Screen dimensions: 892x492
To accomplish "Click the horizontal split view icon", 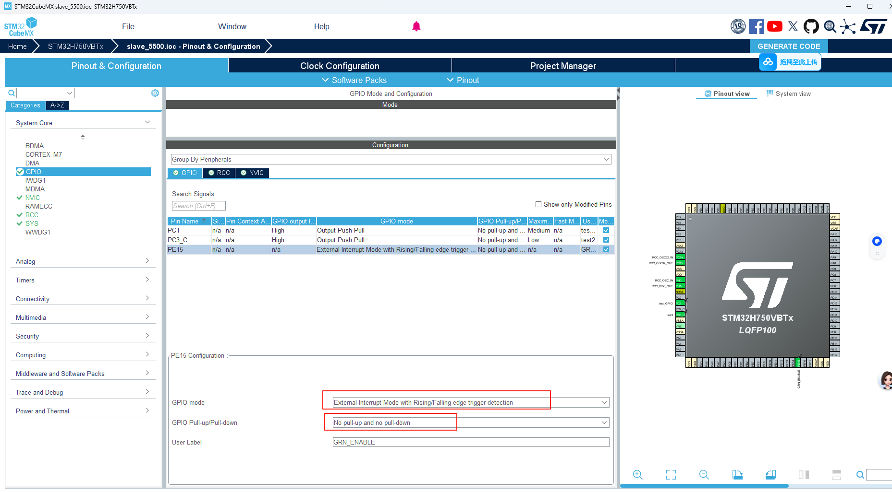I will (837, 474).
